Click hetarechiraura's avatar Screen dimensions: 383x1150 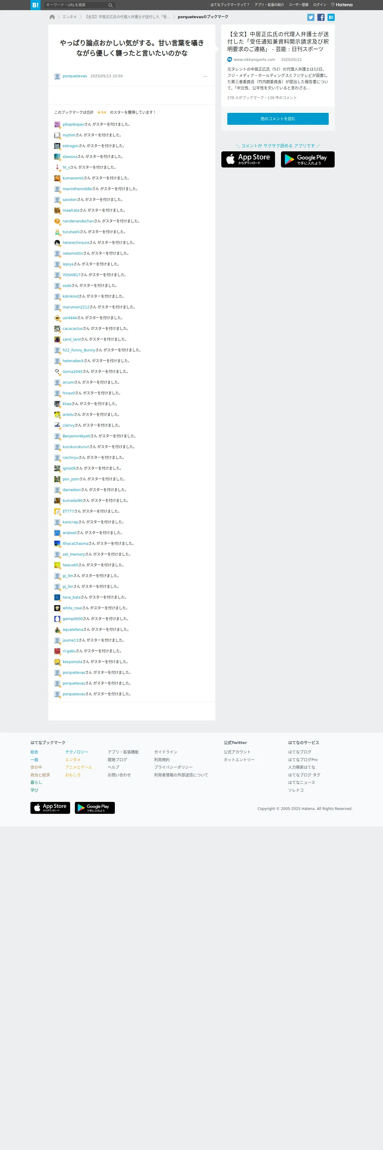[57, 243]
